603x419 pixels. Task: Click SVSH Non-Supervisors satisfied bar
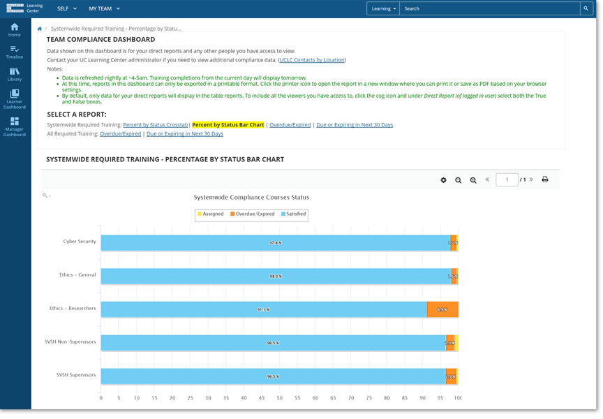(274, 343)
